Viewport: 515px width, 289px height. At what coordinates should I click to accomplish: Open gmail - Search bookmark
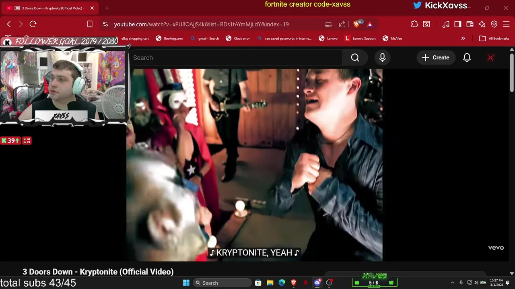[204, 39]
